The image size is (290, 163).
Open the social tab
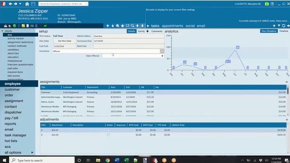click(190, 26)
